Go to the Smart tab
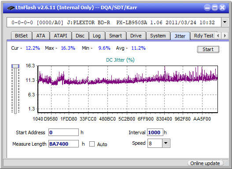The height and width of the screenshot is (169, 232). click(x=115, y=36)
